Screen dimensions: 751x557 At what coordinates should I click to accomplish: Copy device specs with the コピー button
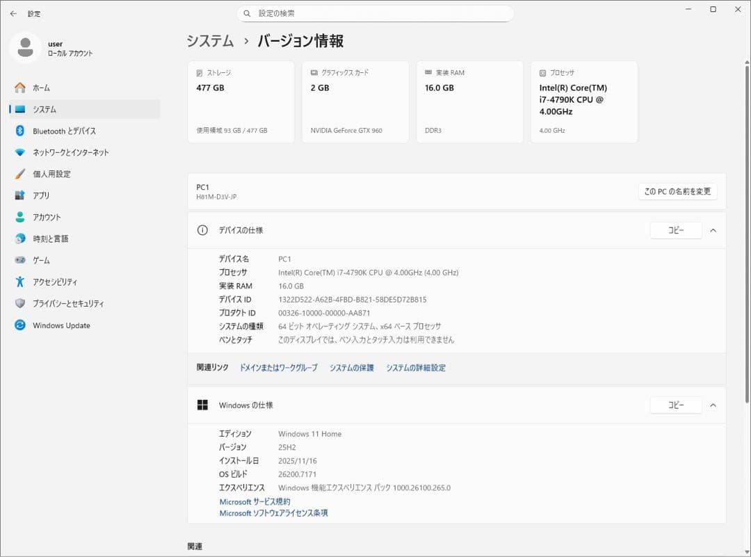pos(675,230)
